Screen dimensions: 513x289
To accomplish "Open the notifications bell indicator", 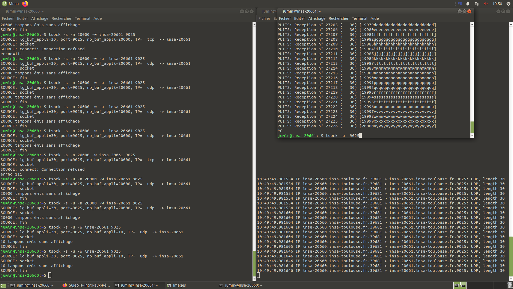I will point(468,4).
